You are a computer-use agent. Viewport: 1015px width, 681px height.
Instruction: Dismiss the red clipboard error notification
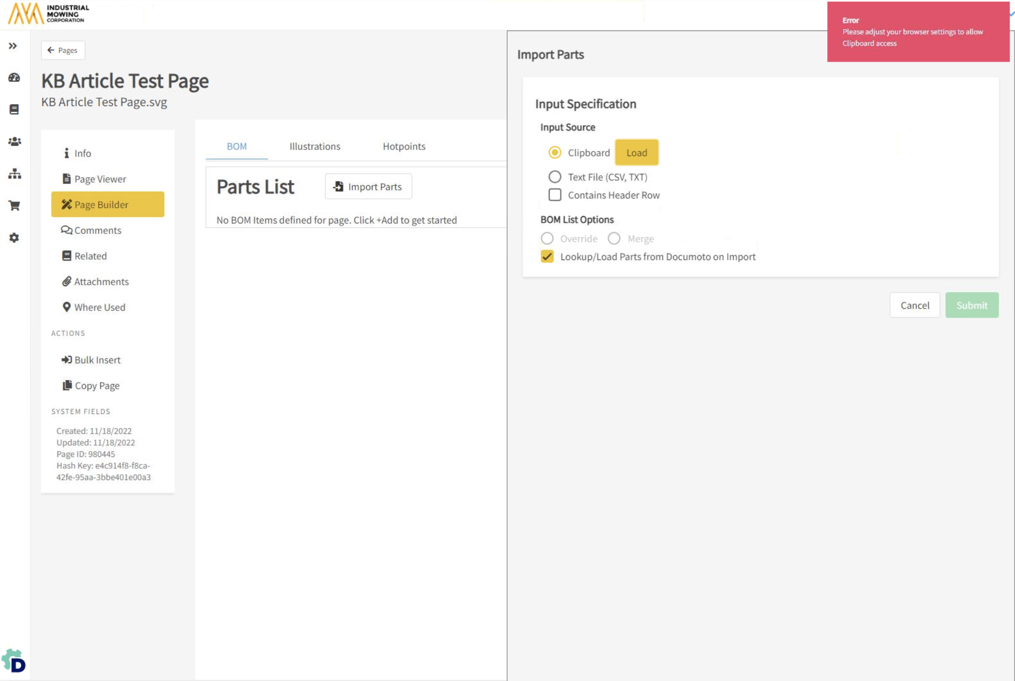(918, 32)
